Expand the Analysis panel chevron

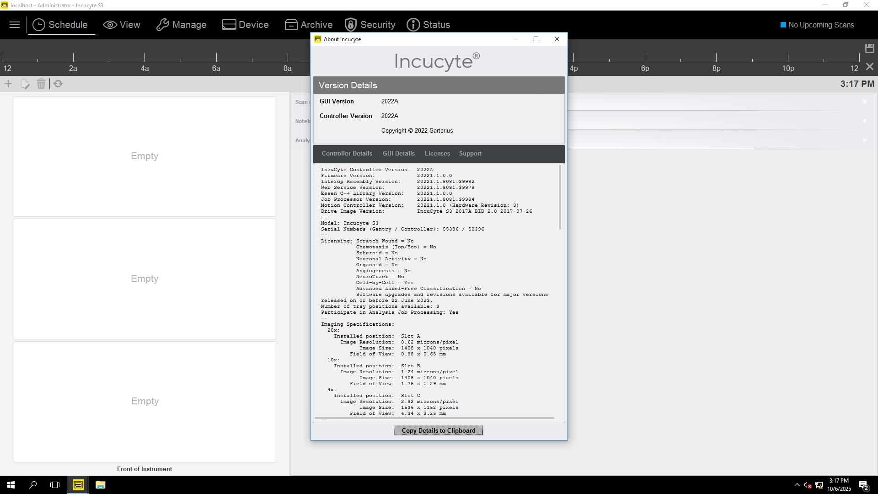point(864,140)
